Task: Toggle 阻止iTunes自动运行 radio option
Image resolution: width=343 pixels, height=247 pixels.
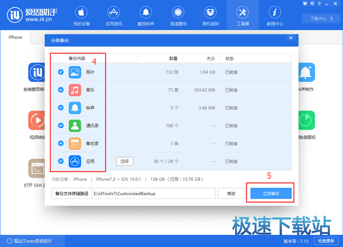Action: coord(9,241)
